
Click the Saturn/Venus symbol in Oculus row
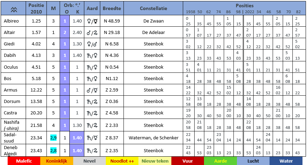coord(92,67)
